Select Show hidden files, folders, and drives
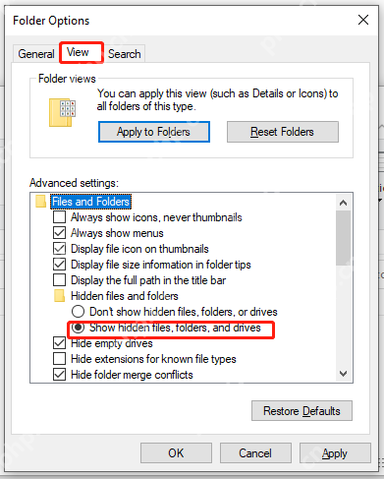Viewport: 384px width, 479px height. coord(78,328)
